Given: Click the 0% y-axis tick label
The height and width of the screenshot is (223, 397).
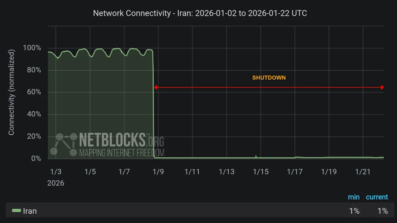Looking at the screenshot, I should pos(36,159).
